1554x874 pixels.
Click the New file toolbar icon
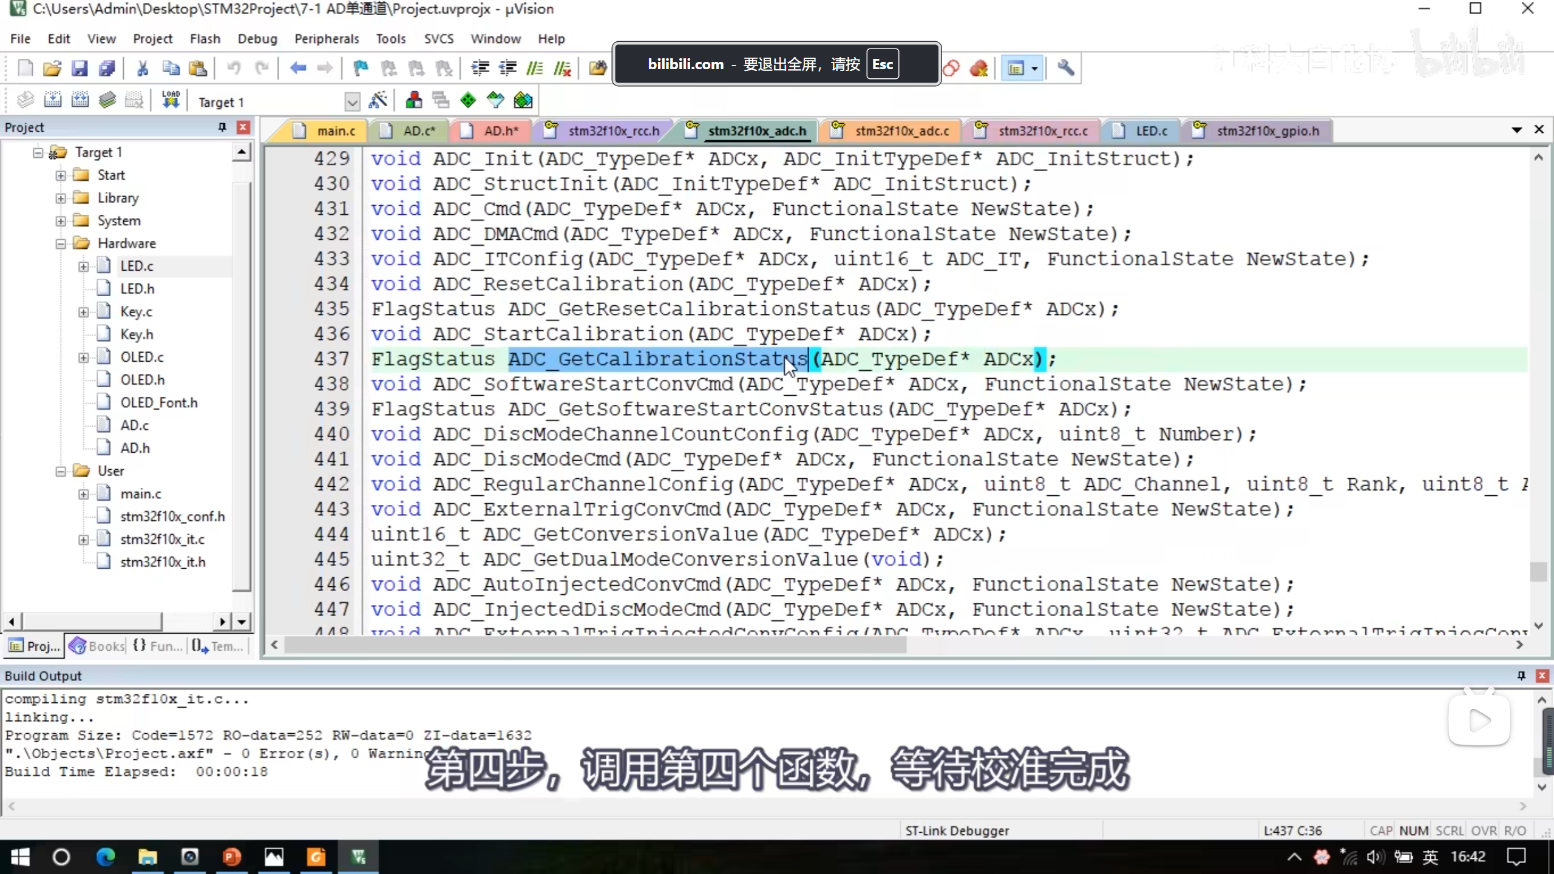25,68
